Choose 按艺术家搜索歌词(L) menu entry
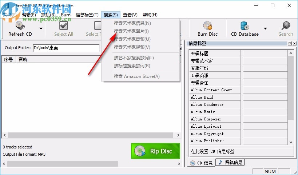298x175 pixels. coord(141,58)
